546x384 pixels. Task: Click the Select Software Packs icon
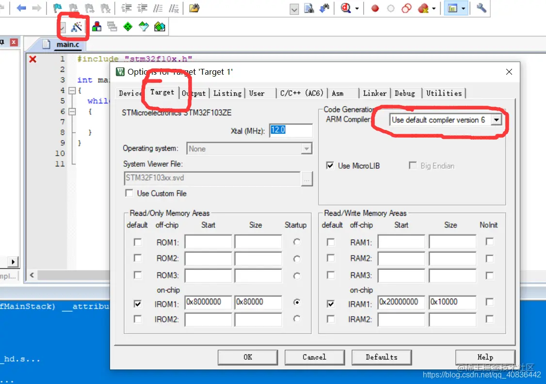click(x=144, y=27)
